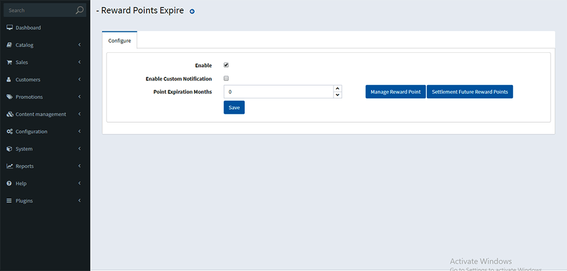The image size is (567, 271).
Task: Uncheck the Enable checkbox
Action: 226,65
